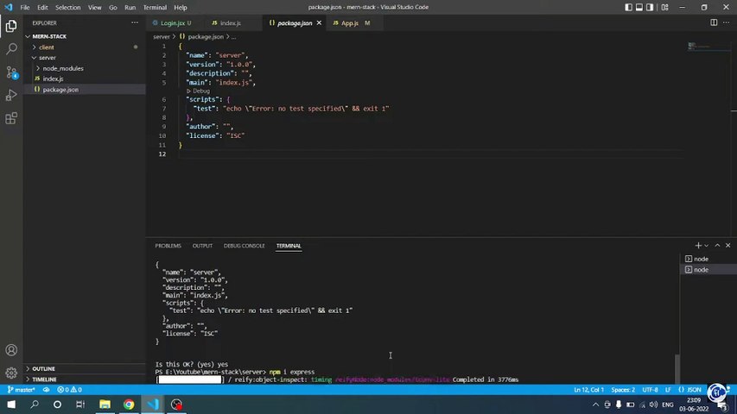Open Google Chrome from taskbar
Viewport: 737px width, 414px height.
point(129,405)
